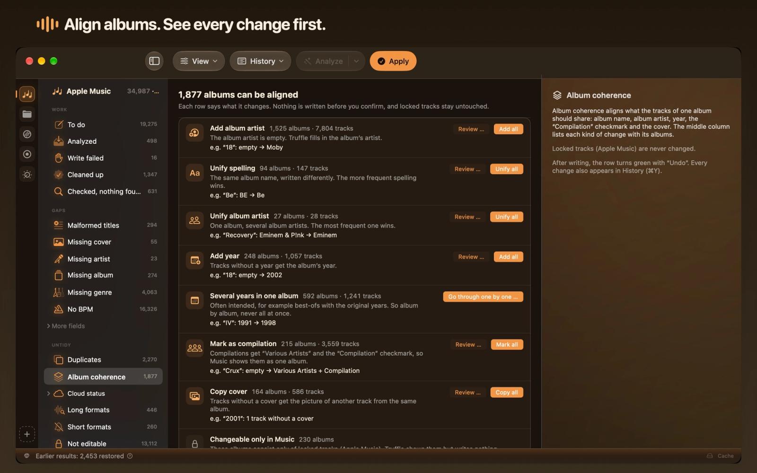Open the Write failed list

(x=103, y=158)
